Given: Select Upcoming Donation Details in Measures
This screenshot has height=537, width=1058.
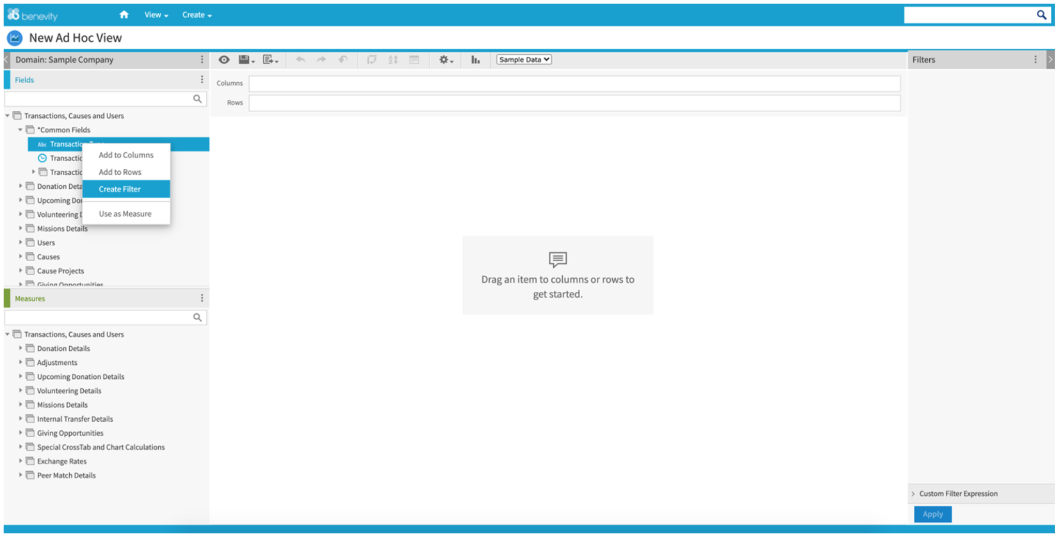Looking at the screenshot, I should 81,377.
